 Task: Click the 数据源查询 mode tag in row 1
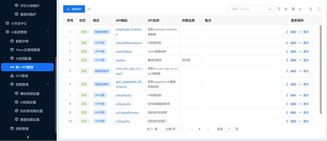pyautogui.click(x=102, y=32)
